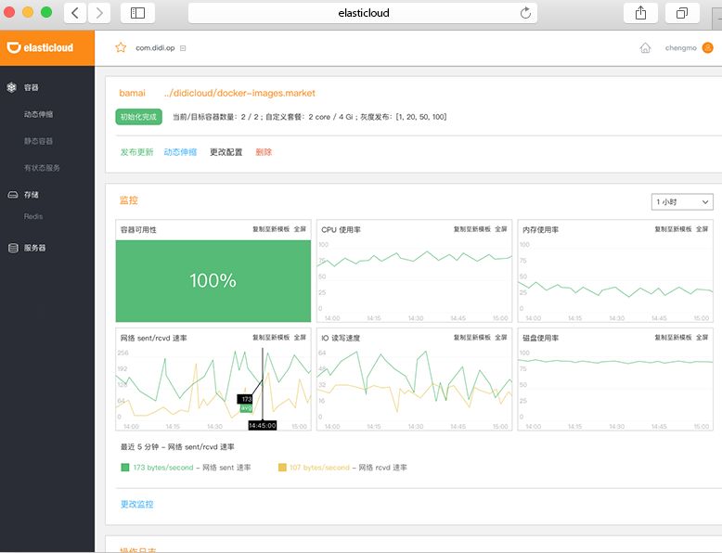Click 全屏 on CPU 使用率 chart
The image size is (722, 553).
click(501, 229)
